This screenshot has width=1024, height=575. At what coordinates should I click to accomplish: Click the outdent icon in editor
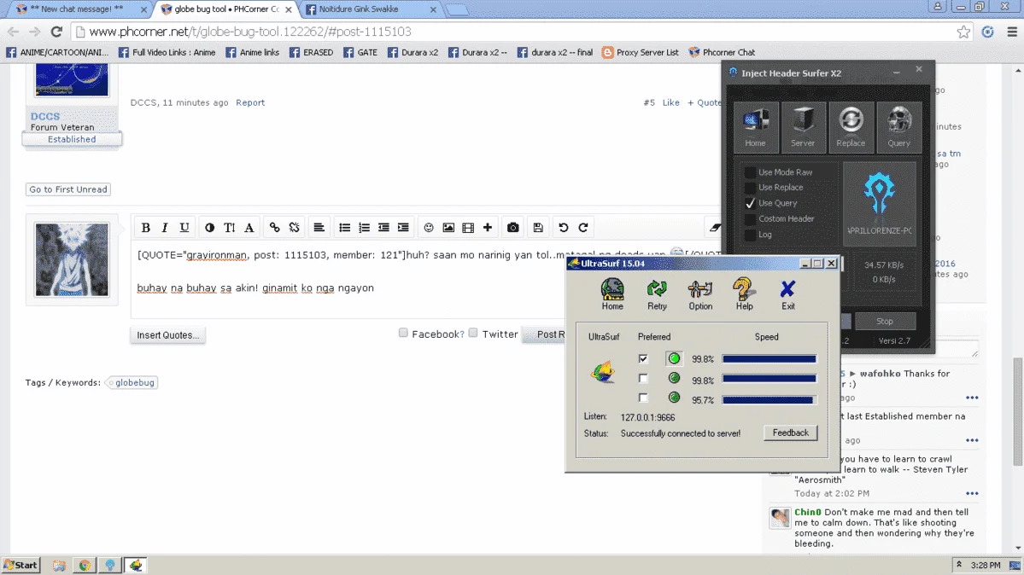click(383, 227)
